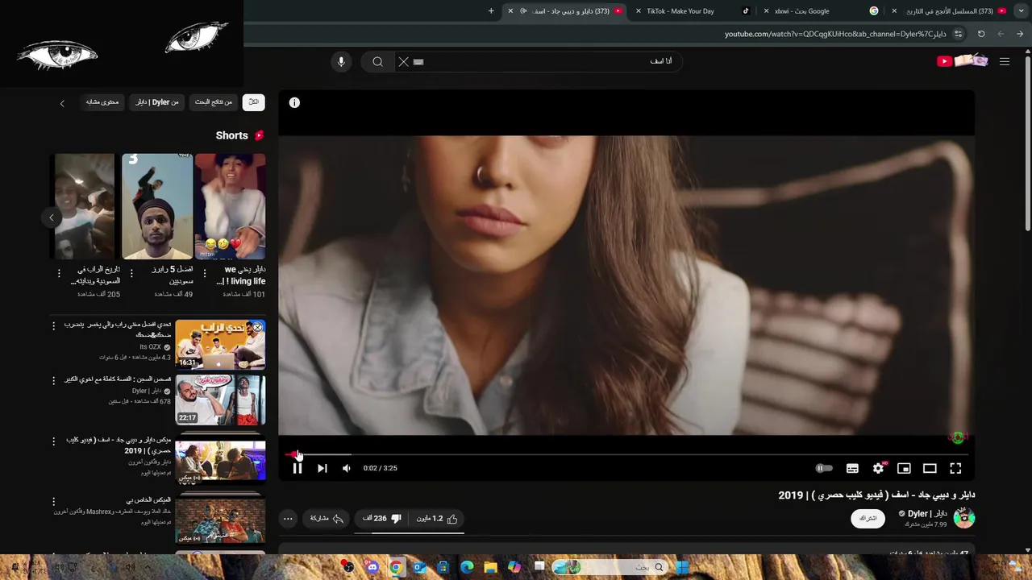Open Chrome from the taskbar
1032x580 pixels.
396,567
